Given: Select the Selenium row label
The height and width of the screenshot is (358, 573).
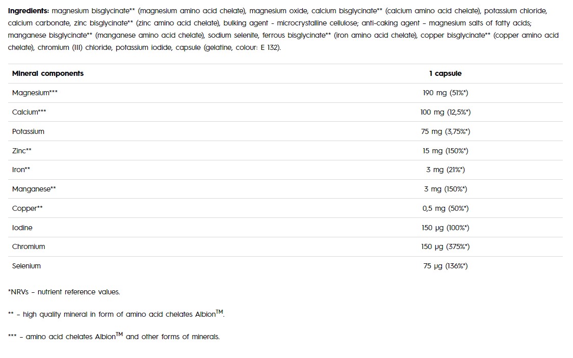Looking at the screenshot, I should point(27,266).
